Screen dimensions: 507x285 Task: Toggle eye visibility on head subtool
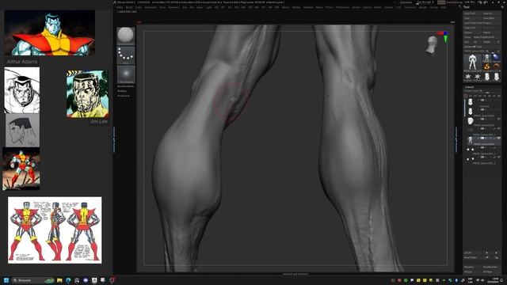(x=499, y=120)
